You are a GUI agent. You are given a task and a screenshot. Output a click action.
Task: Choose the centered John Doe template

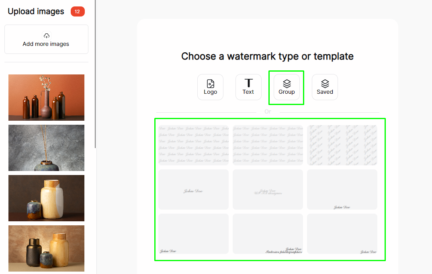pyautogui.click(x=193, y=190)
